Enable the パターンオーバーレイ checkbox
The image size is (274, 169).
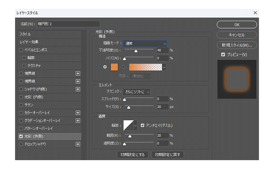click(x=21, y=128)
